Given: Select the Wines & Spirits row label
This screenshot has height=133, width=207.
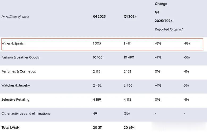Looking at the screenshot, I should click(12, 44).
